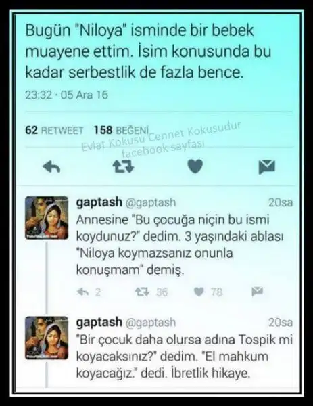Open the main tweet text about Niloya
313x406 pixels.
click(x=148, y=52)
